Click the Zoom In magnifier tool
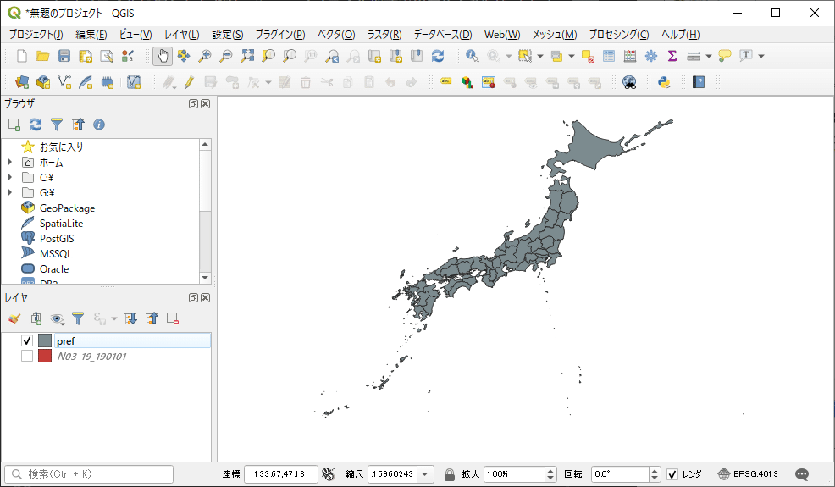The image size is (835, 487). tap(204, 56)
